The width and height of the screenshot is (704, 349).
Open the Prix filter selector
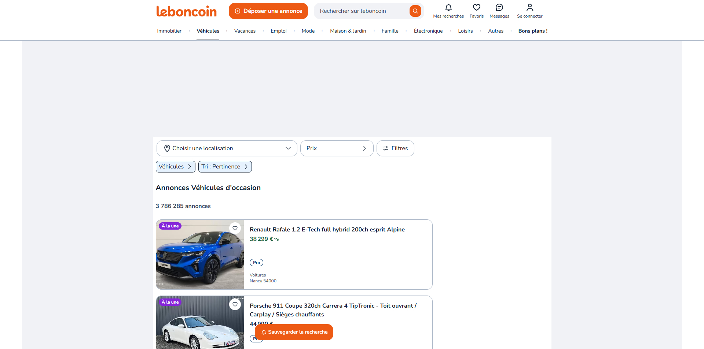coord(337,148)
